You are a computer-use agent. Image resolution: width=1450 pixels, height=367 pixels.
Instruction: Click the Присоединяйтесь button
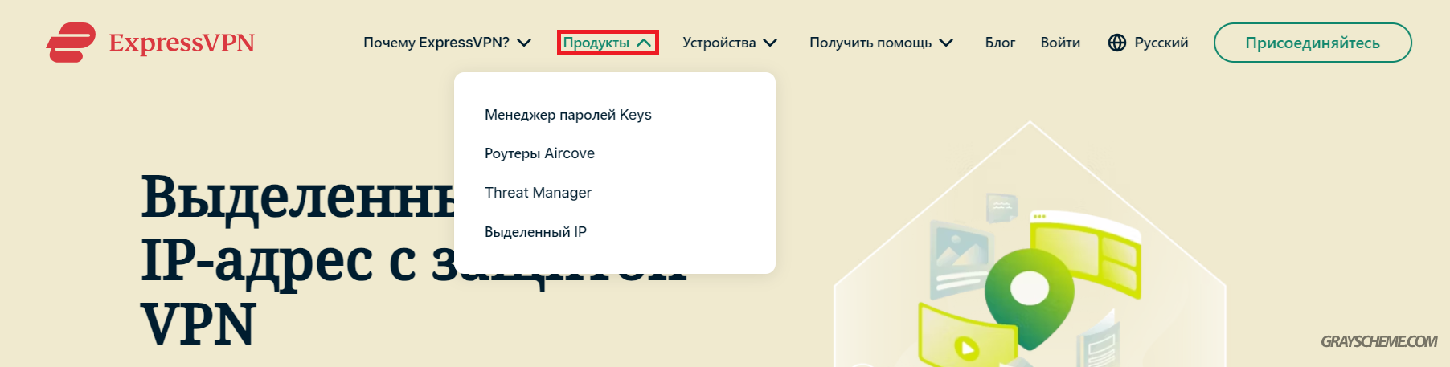(x=1313, y=43)
